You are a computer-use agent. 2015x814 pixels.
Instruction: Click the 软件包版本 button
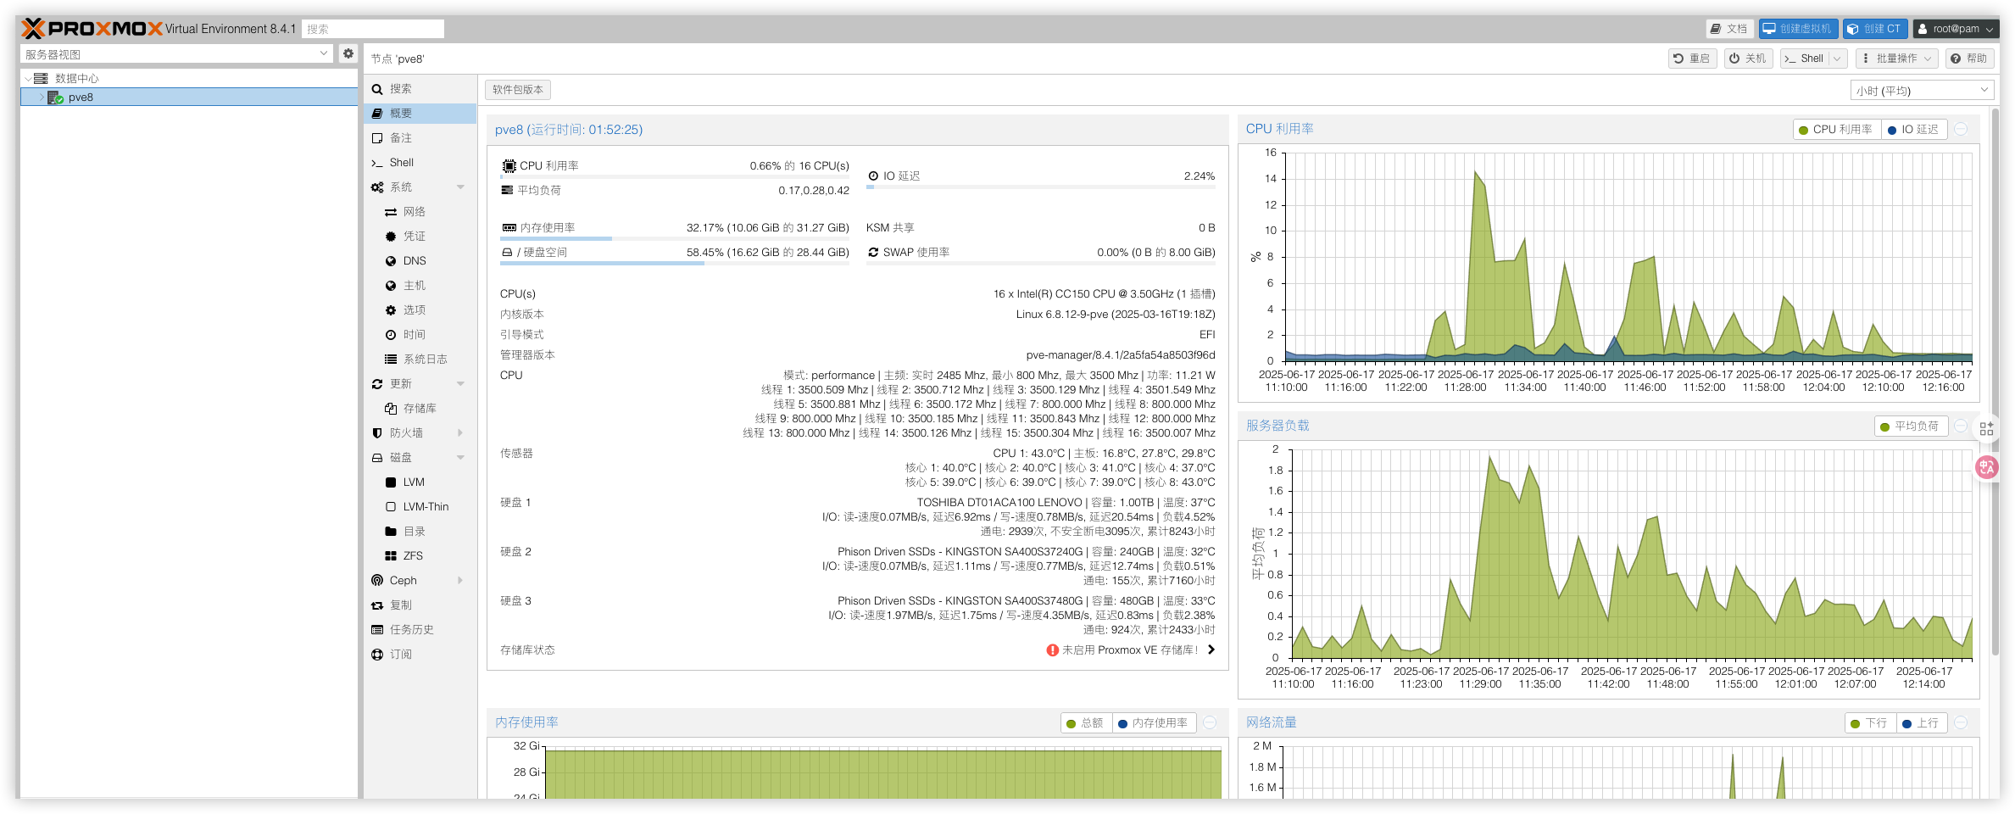pyautogui.click(x=518, y=90)
